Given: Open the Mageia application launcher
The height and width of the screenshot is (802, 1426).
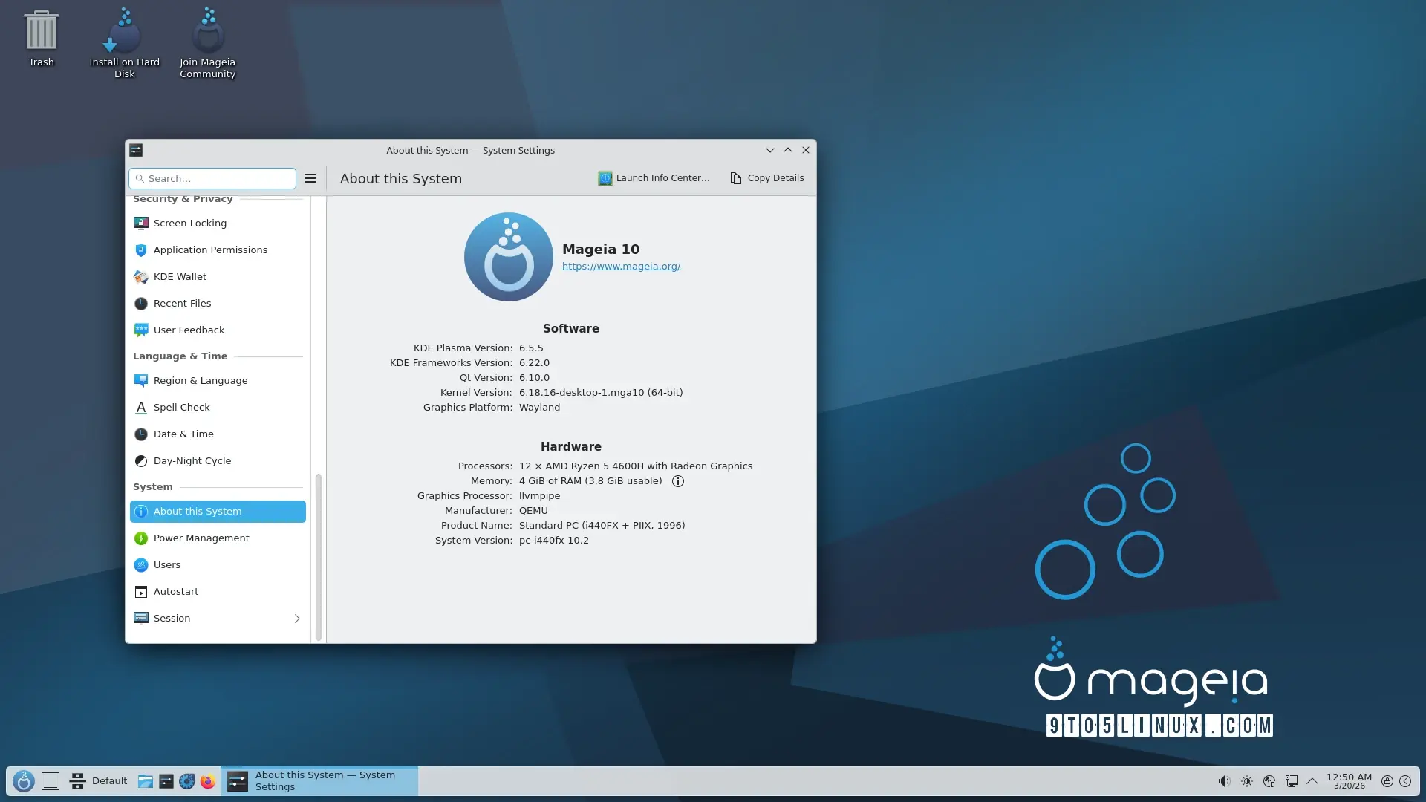Looking at the screenshot, I should coord(23,781).
